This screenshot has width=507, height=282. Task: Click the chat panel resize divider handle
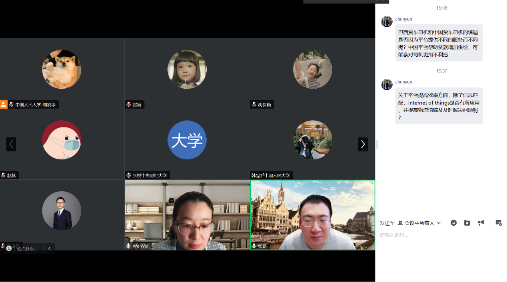pos(376,145)
